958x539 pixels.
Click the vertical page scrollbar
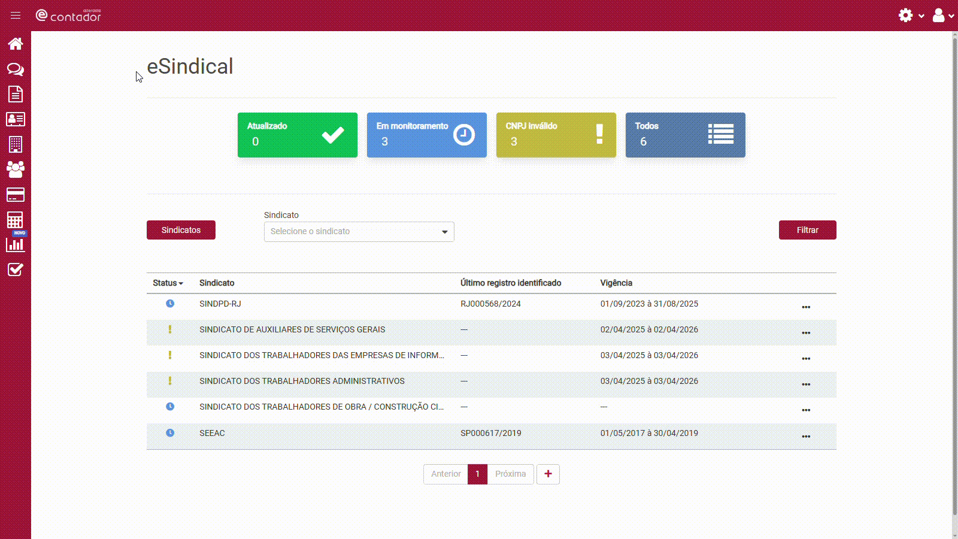click(x=954, y=275)
